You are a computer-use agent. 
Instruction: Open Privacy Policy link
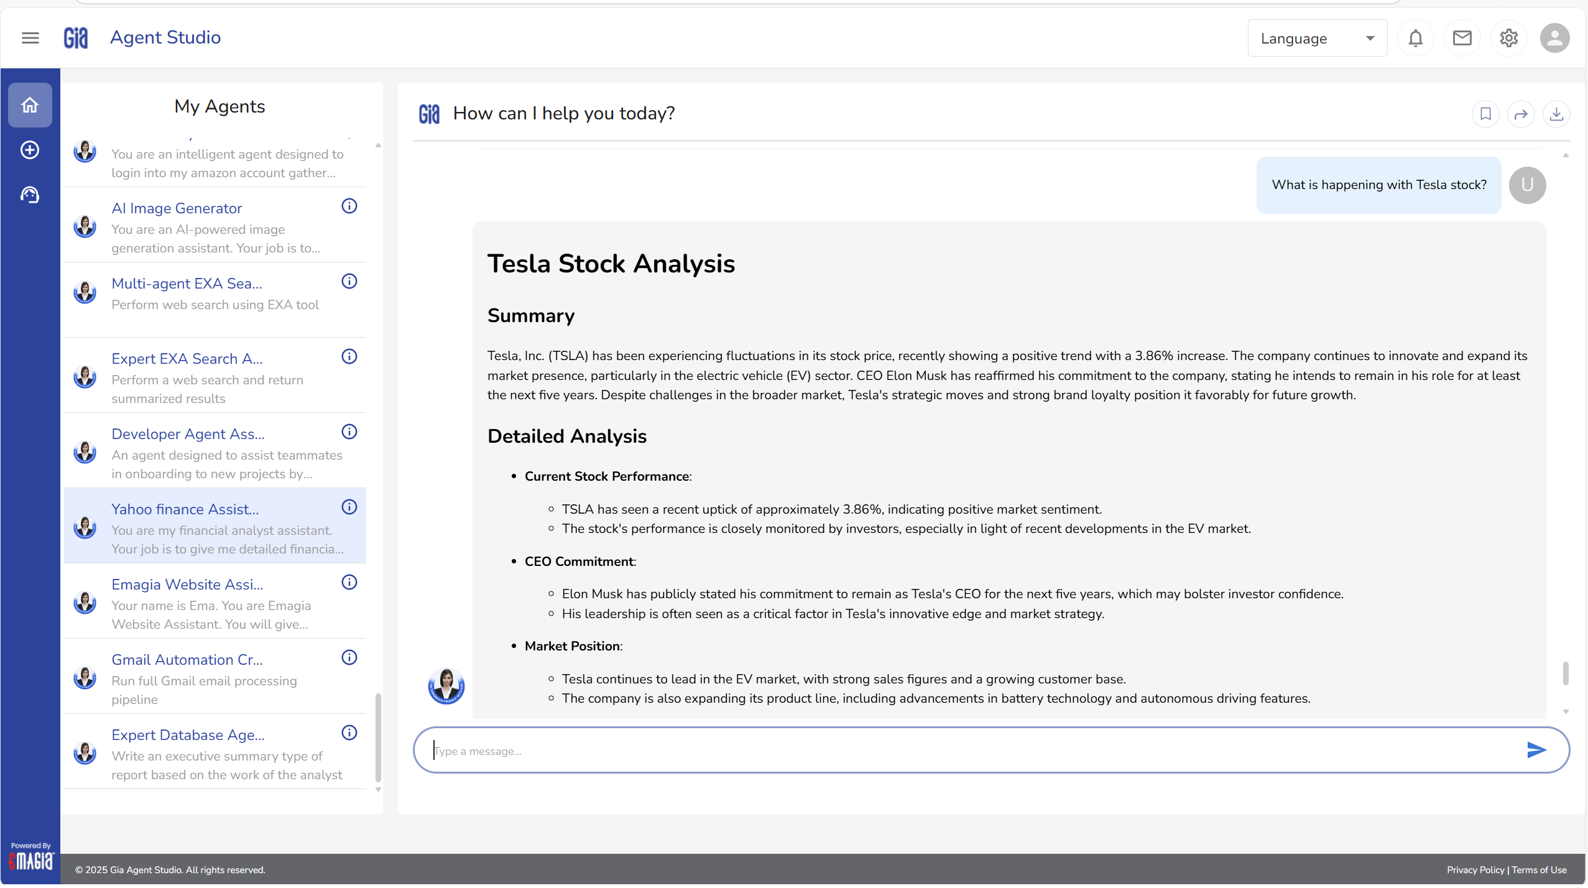1475,870
